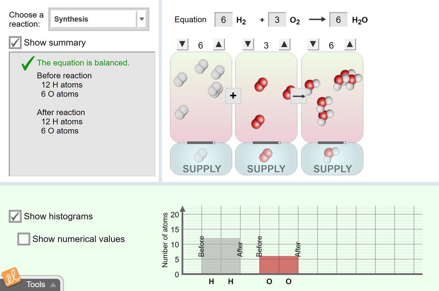
Task: Enable Show numerical values checkbox
Action: coord(24,239)
